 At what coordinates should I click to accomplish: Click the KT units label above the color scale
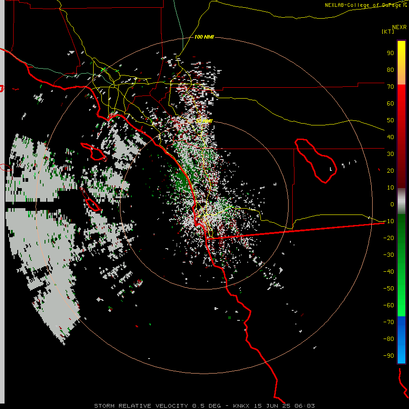[388, 31]
